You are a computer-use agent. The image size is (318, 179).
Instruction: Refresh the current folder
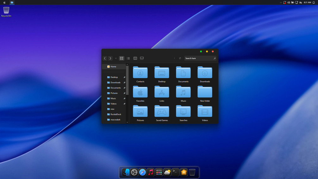click(x=180, y=58)
